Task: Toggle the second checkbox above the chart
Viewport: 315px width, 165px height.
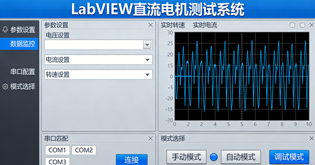Action: [302, 25]
